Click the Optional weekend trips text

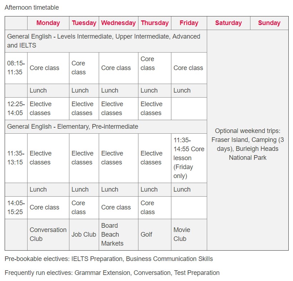[x=248, y=144]
